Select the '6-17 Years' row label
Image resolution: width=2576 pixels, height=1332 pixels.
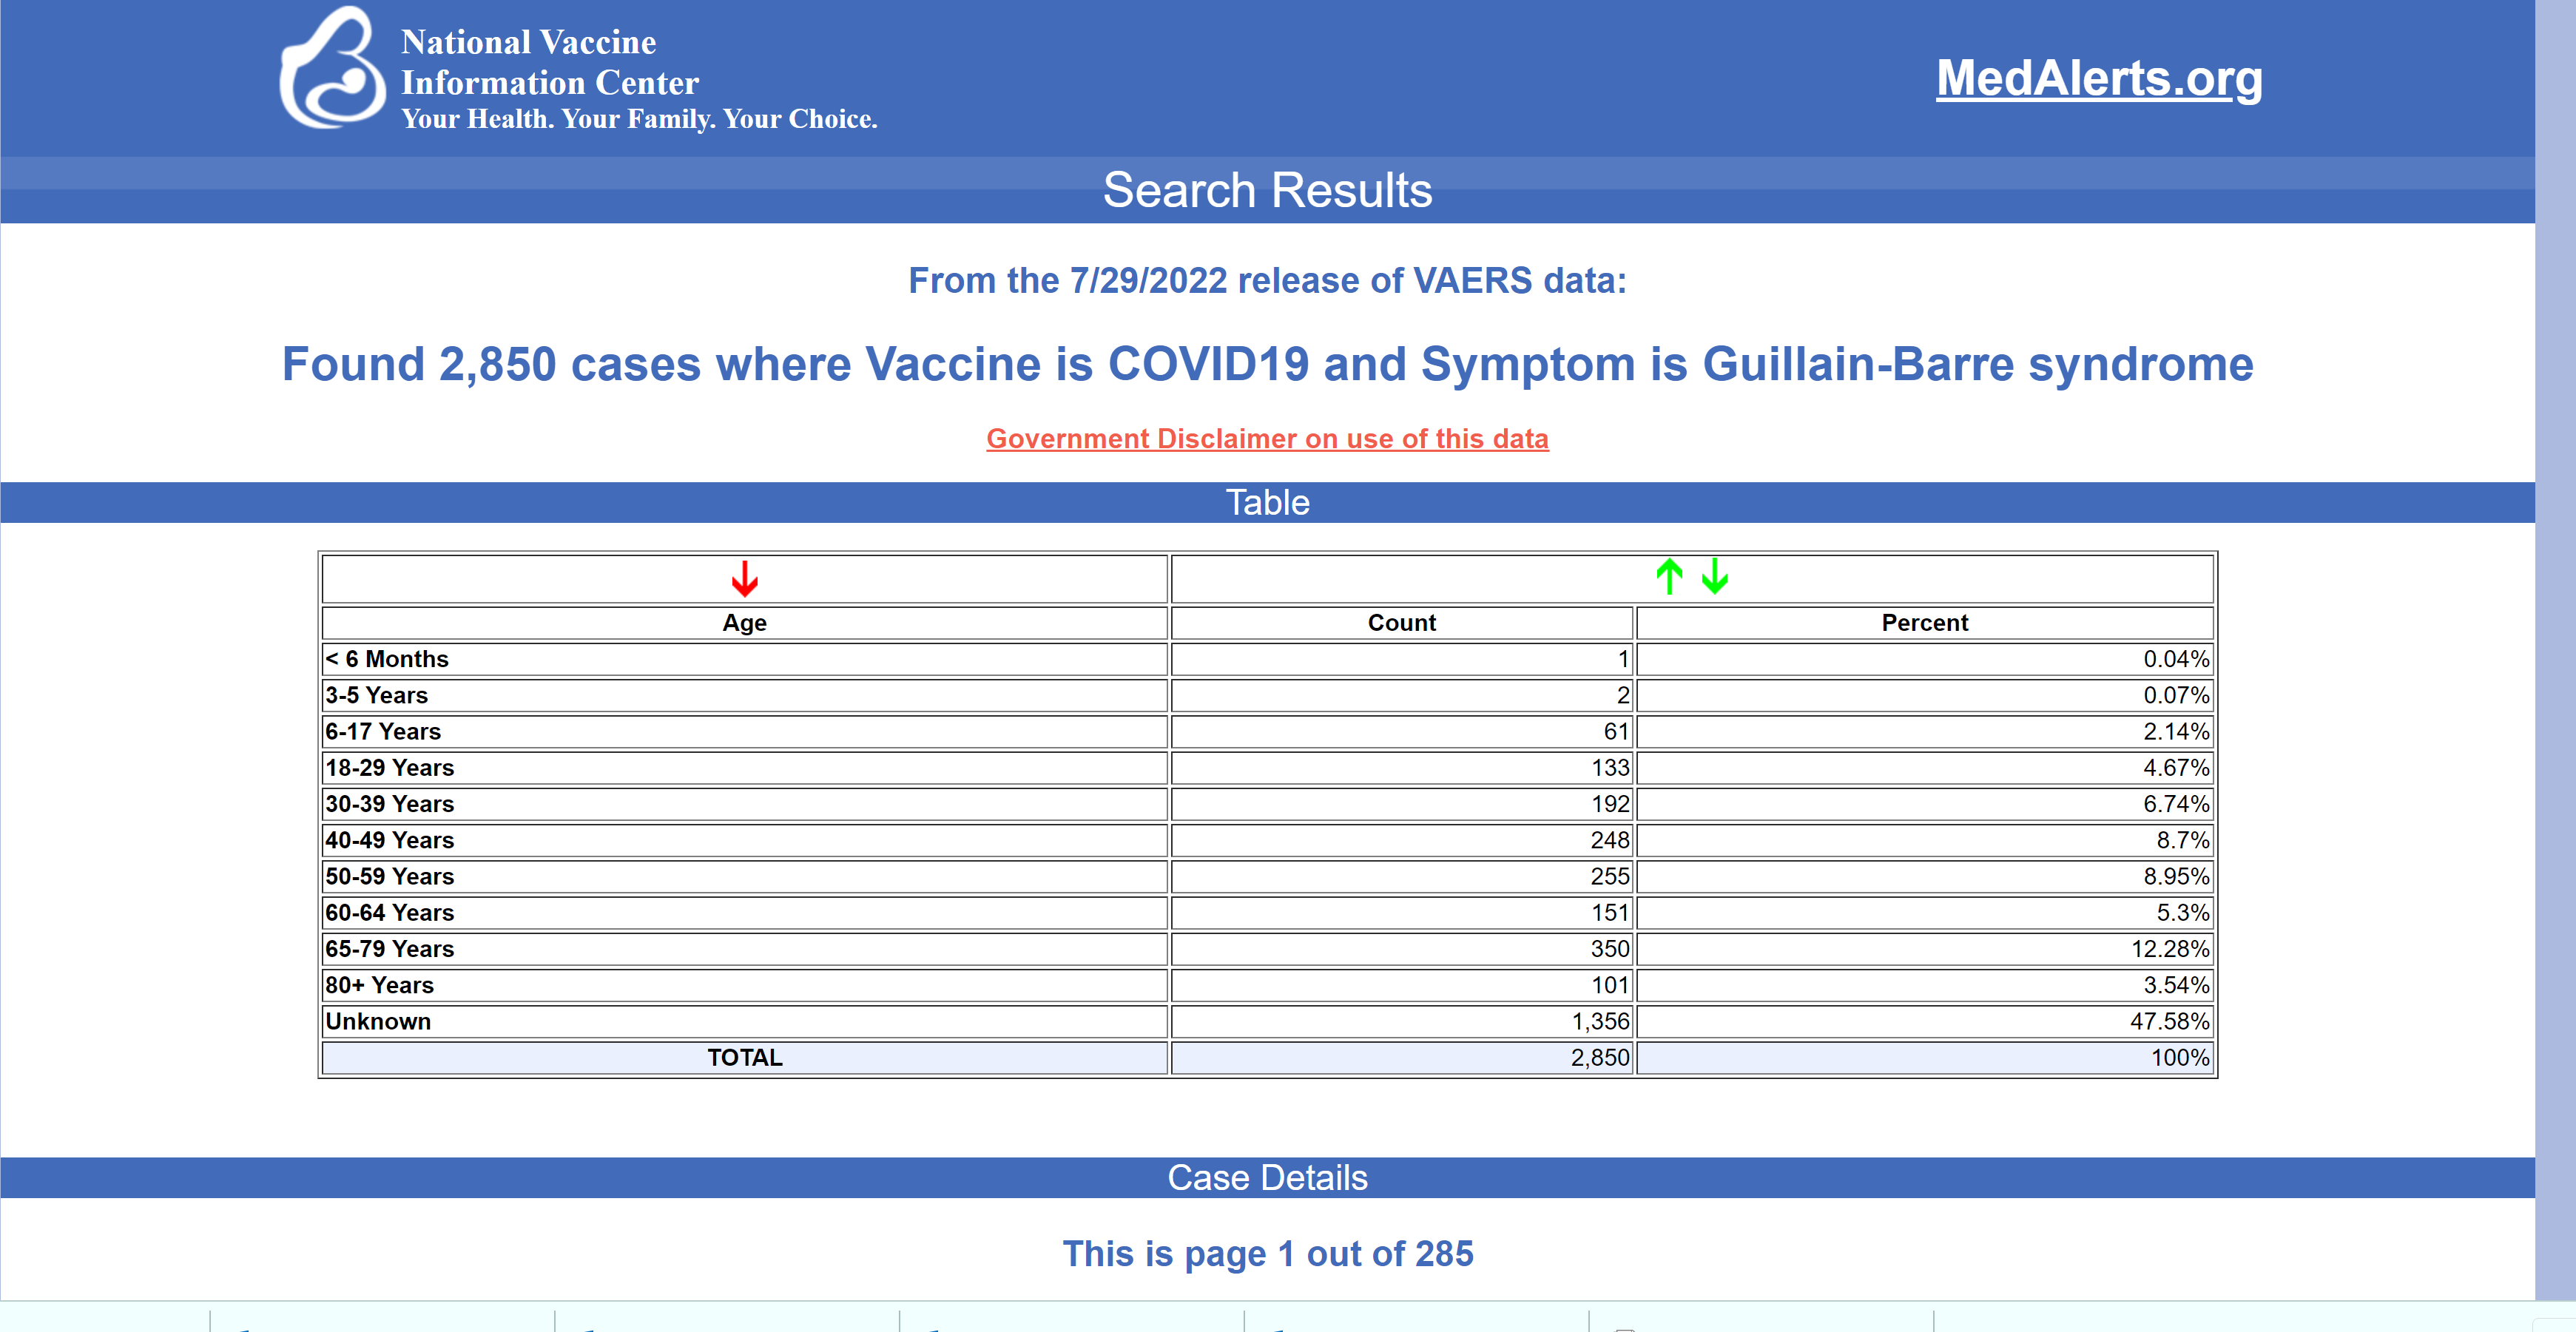point(383,731)
